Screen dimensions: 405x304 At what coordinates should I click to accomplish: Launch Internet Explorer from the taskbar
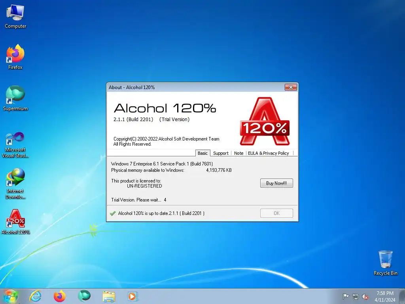(x=35, y=296)
